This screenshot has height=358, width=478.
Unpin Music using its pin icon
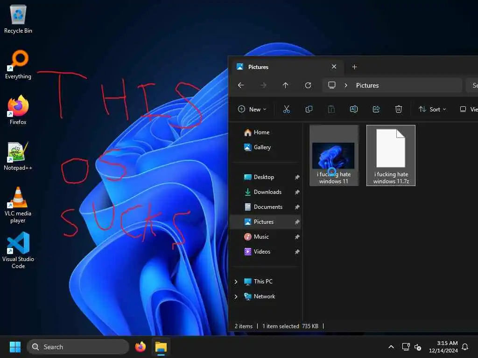point(297,237)
